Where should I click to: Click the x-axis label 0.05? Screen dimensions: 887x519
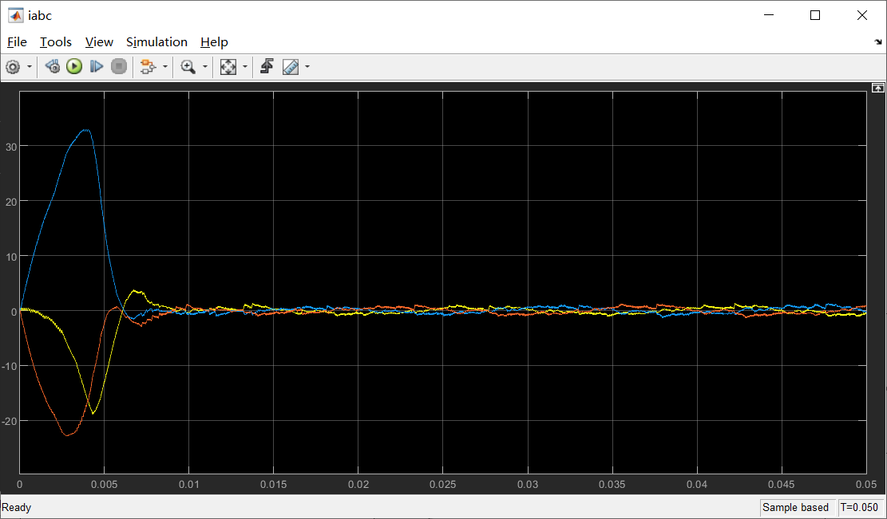coord(866,485)
